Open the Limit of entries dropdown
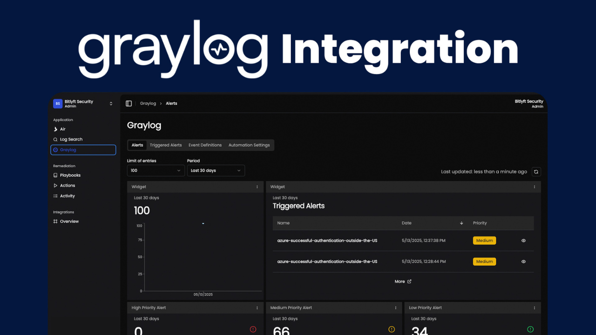This screenshot has height=335, width=596. click(156, 170)
